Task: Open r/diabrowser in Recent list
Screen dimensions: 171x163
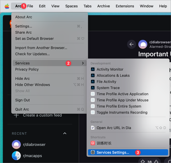Action: coord(34,145)
